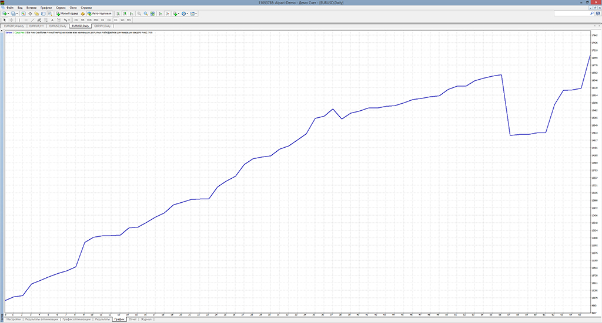Select the H1 timeframe
The width and height of the screenshot is (602, 323).
(102, 20)
